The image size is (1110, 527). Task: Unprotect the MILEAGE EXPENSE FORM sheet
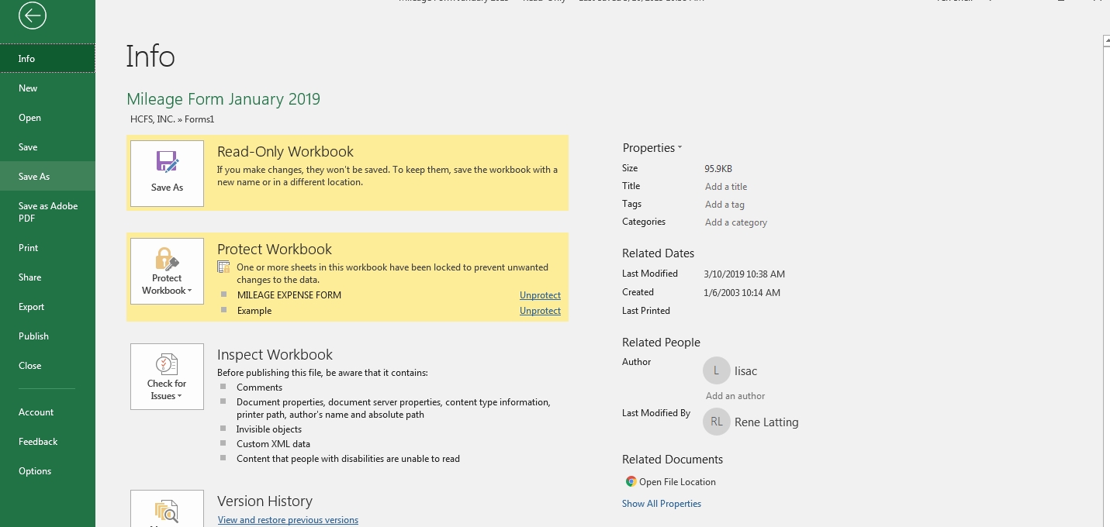[x=540, y=295]
